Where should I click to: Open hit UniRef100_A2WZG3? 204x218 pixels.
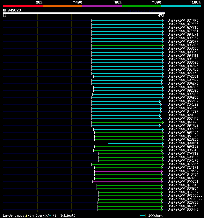183,139
